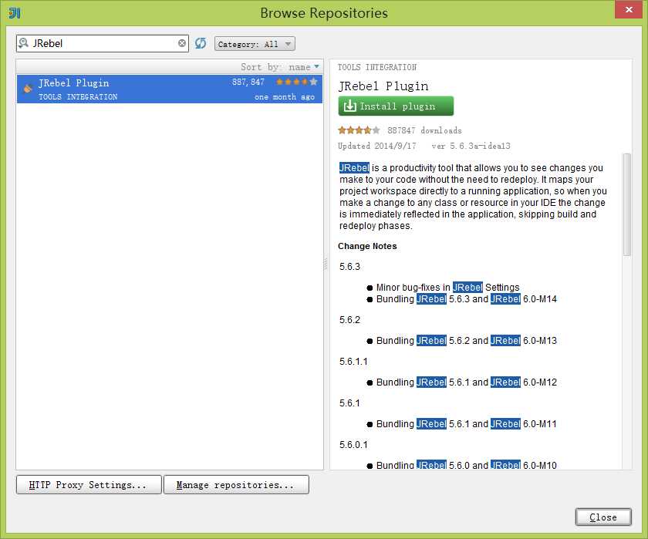Click the '5.6.0.1' version heading
The height and width of the screenshot is (539, 648).
(x=353, y=445)
